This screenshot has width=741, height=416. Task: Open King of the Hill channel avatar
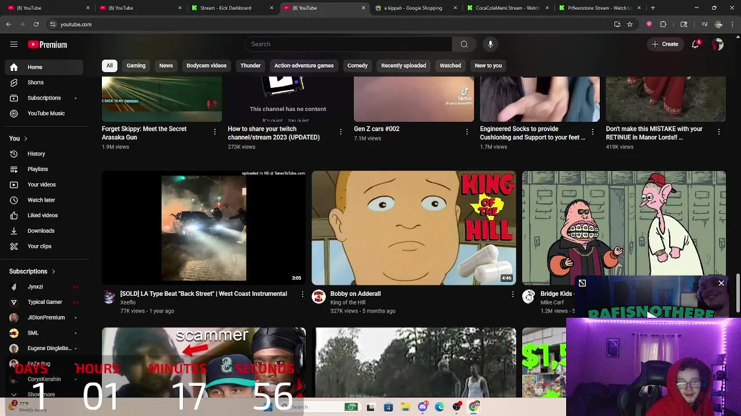318,297
